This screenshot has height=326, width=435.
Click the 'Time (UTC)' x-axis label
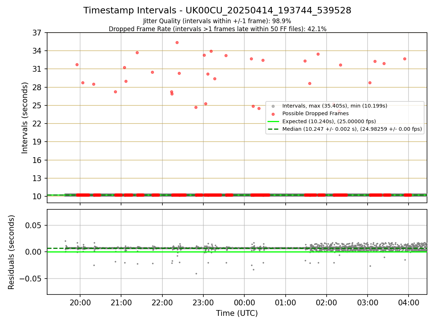click(237, 313)
